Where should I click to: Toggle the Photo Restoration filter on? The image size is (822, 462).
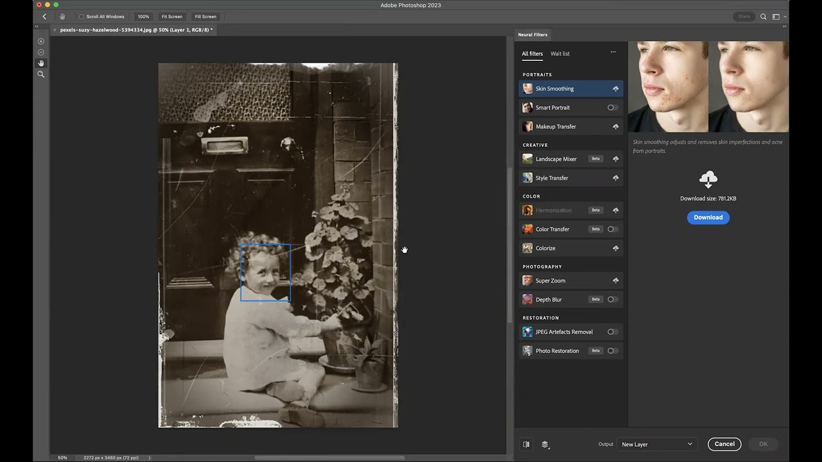(613, 350)
